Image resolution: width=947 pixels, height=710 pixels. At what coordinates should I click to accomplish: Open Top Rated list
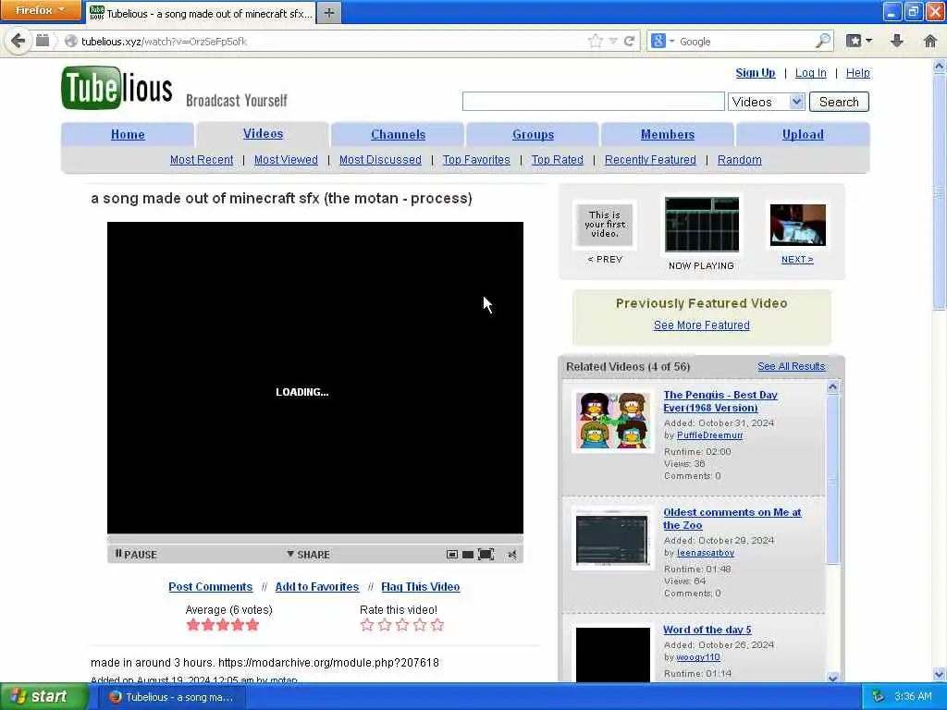pyautogui.click(x=557, y=160)
